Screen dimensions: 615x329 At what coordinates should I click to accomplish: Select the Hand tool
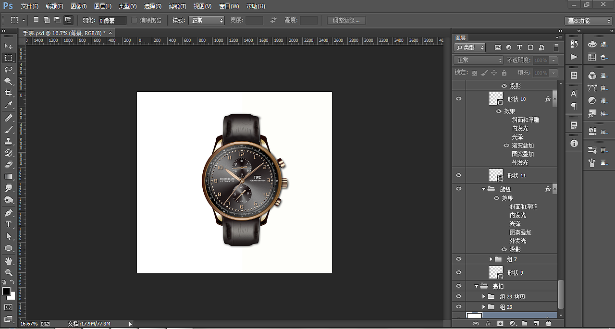[9, 261]
